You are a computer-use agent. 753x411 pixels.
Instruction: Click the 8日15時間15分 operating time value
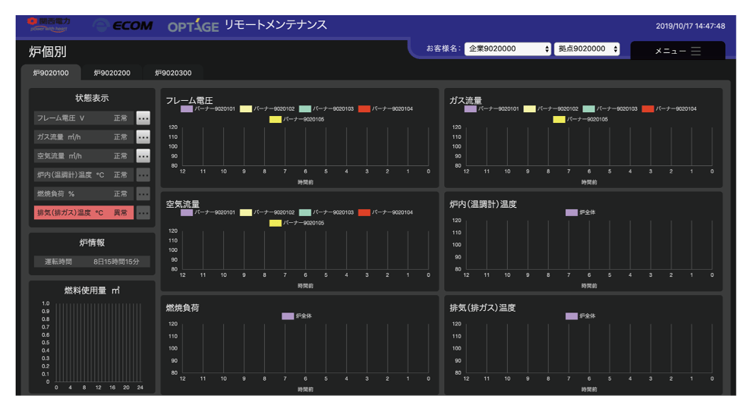click(x=116, y=262)
